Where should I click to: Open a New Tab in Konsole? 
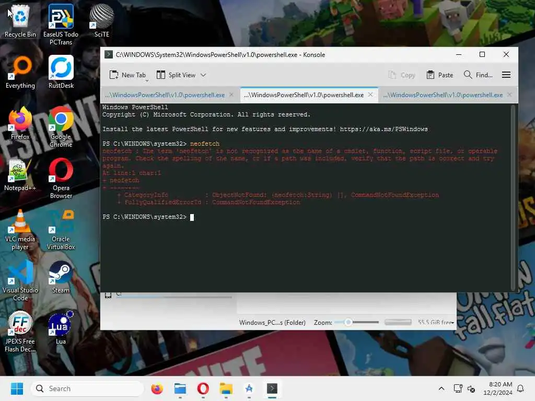pyautogui.click(x=127, y=75)
